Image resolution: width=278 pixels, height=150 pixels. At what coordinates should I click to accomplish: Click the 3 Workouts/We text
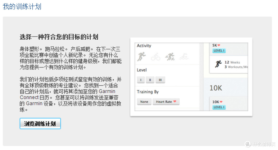point(236,67)
